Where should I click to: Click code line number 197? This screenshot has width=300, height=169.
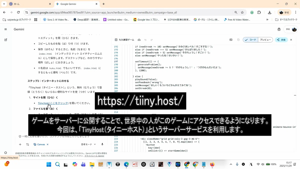click(x=116, y=62)
